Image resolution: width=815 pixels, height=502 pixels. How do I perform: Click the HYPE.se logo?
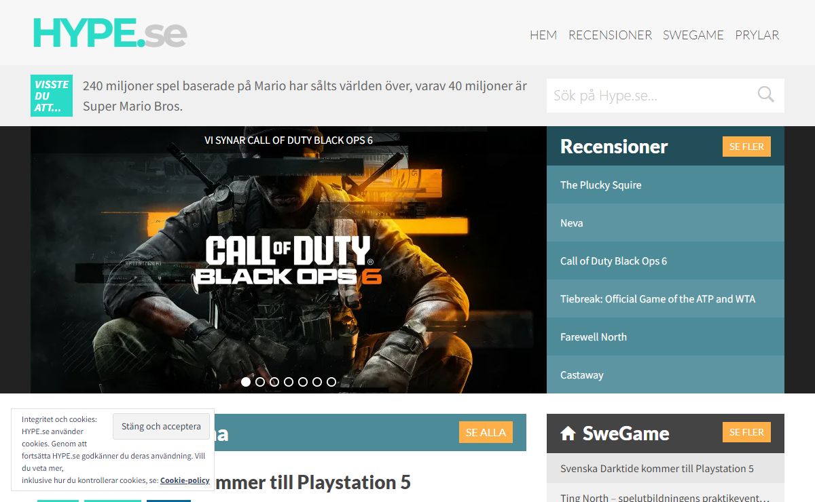[x=110, y=33]
